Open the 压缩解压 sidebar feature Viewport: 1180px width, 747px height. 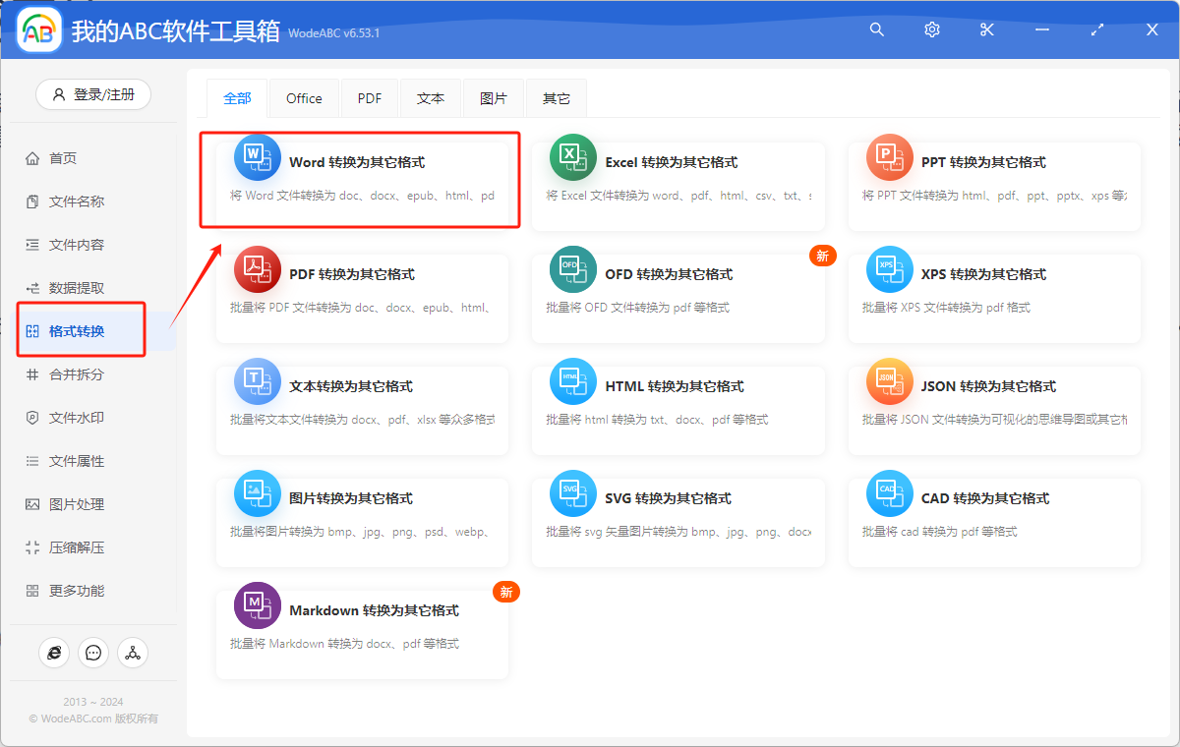coord(77,546)
